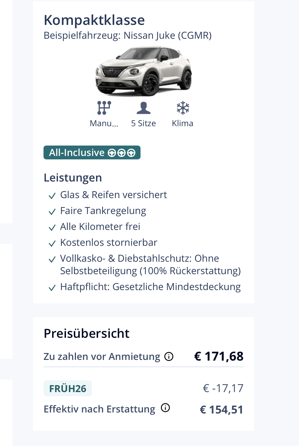Click the manual transmission gearshift icon
Viewport: 299px width, 446px height.
[x=104, y=108]
